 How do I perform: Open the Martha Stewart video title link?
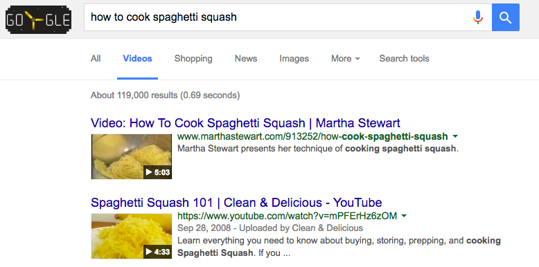[x=245, y=123]
